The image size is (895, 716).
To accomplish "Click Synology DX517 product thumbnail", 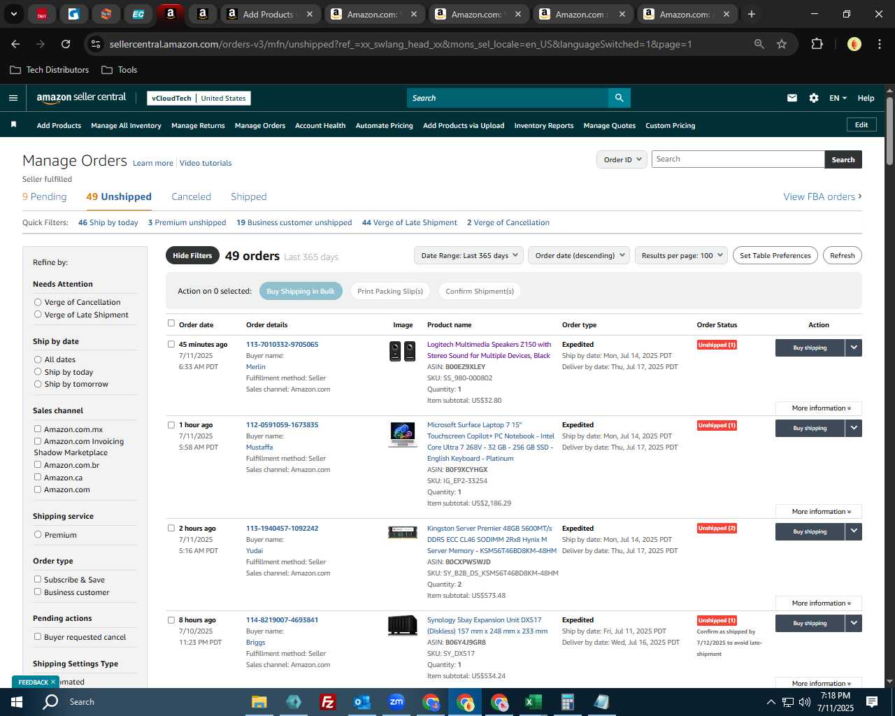I will 402,624.
